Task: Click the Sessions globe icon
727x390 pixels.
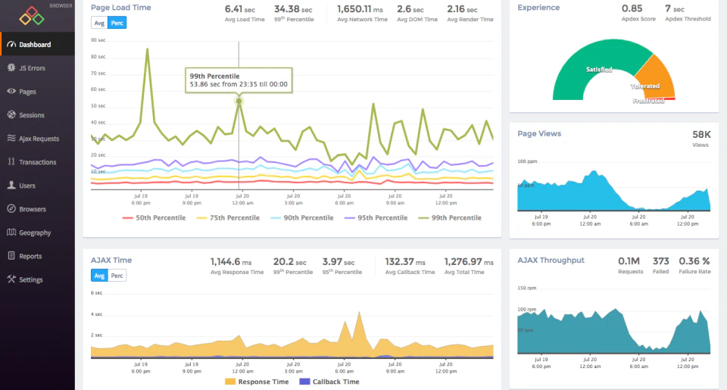Action: pyautogui.click(x=11, y=115)
